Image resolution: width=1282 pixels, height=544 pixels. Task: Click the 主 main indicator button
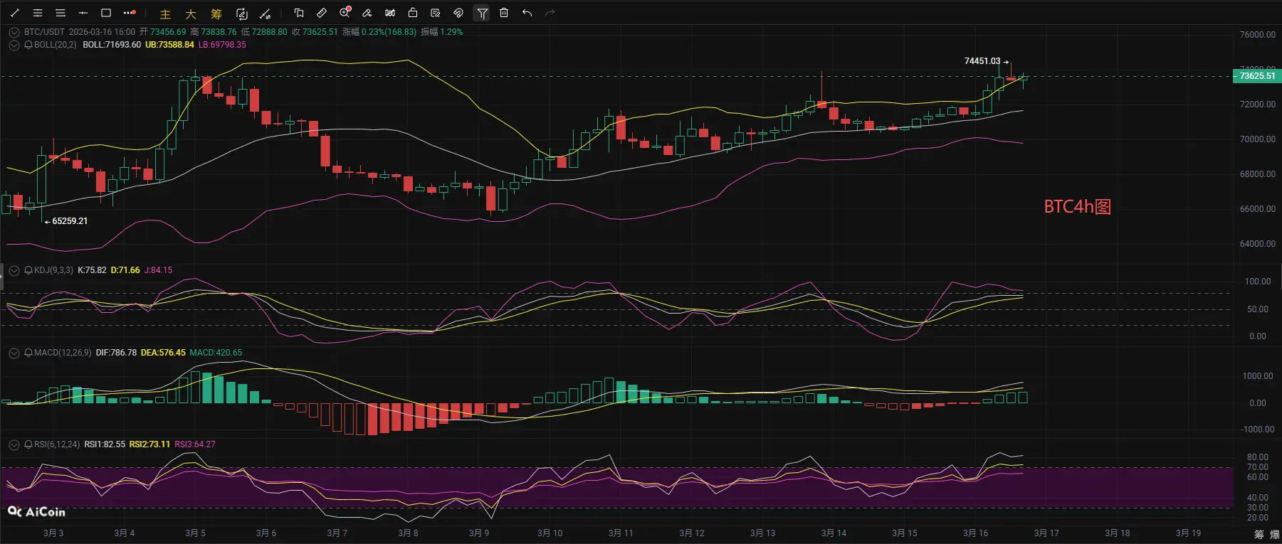tap(165, 14)
